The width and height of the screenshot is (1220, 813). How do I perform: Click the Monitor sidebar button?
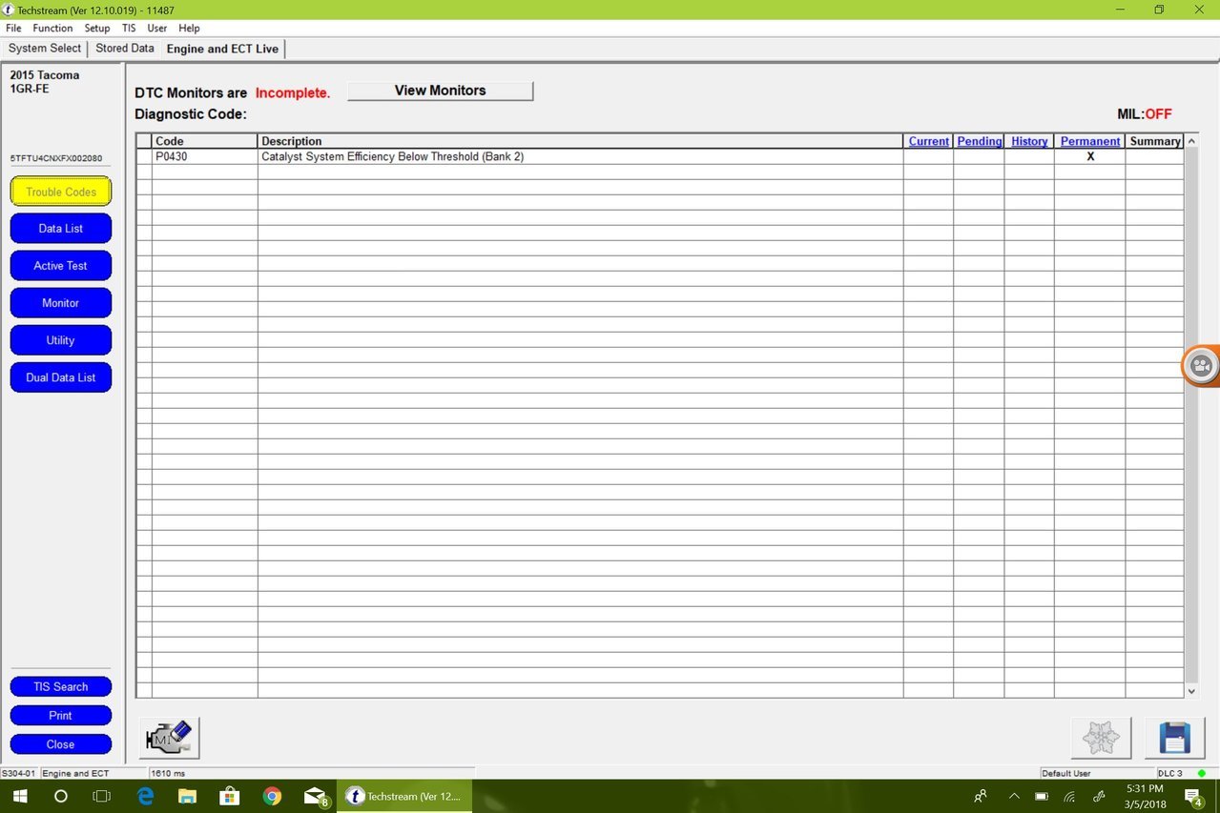[61, 303]
